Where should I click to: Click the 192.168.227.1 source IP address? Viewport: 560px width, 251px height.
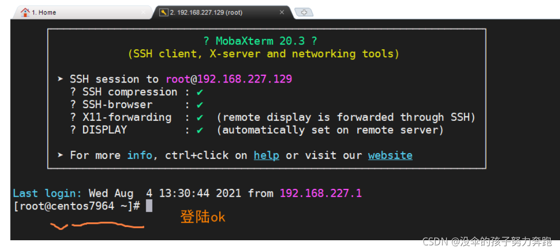point(321,194)
